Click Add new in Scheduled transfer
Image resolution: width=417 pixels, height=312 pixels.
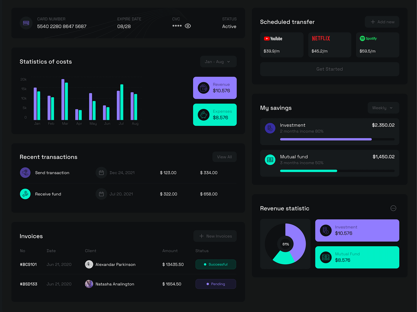(x=382, y=22)
